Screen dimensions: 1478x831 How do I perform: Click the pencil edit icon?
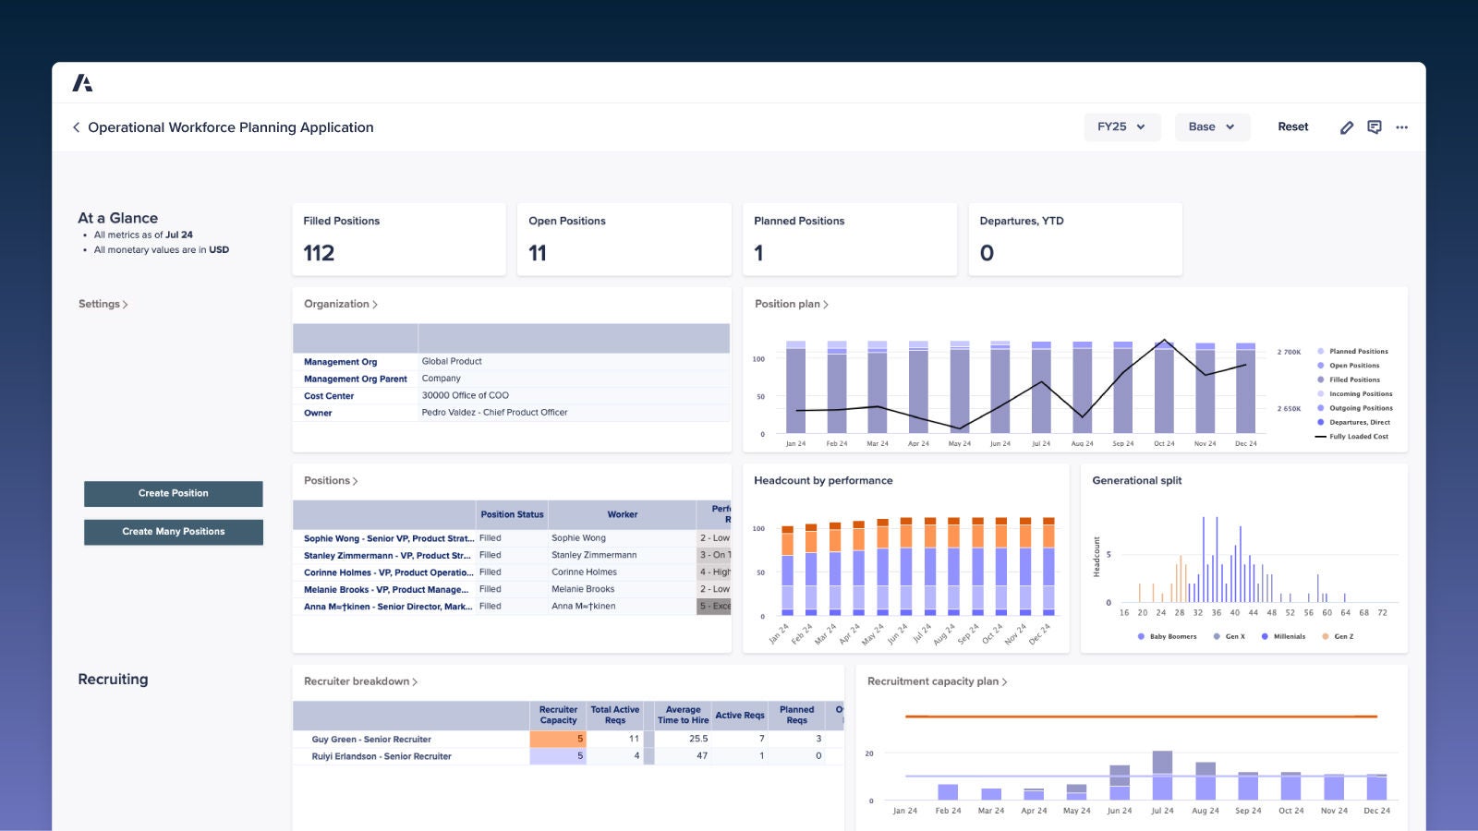point(1346,127)
